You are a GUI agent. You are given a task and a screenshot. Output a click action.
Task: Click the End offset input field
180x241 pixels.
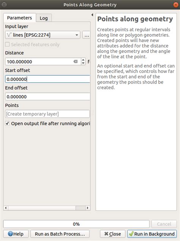pos(47,97)
